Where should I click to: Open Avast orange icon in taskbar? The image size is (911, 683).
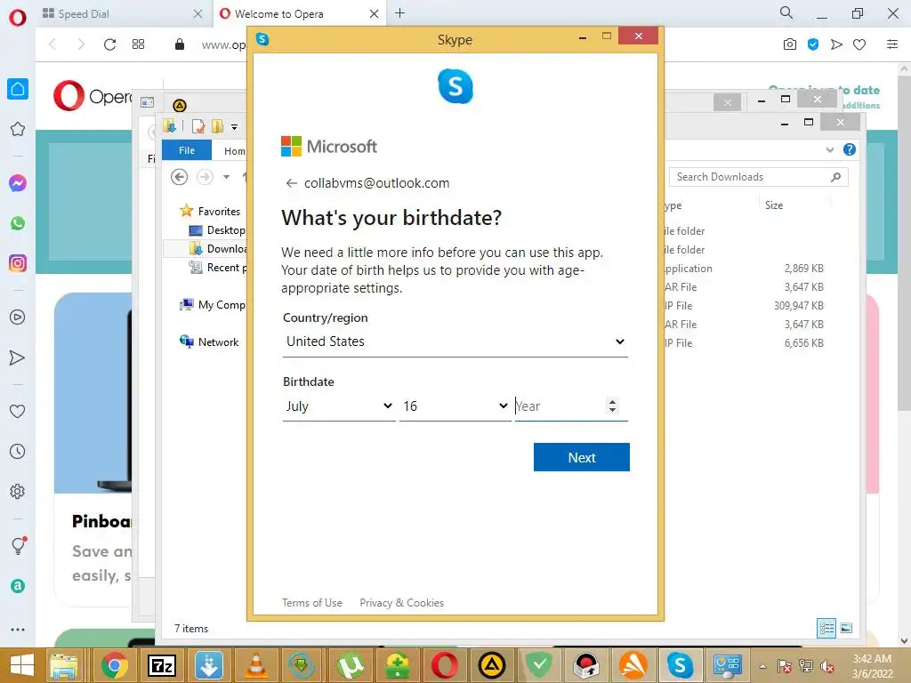pos(633,665)
